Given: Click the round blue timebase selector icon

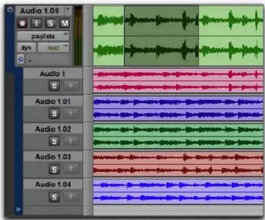Looking at the screenshot, I should point(21,59).
